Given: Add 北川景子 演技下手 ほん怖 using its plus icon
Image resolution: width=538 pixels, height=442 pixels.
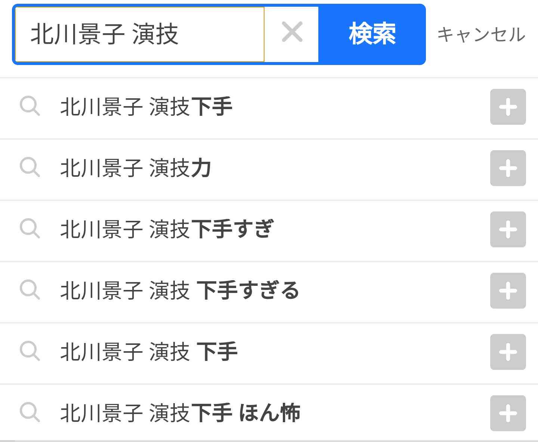Looking at the screenshot, I should click(507, 412).
